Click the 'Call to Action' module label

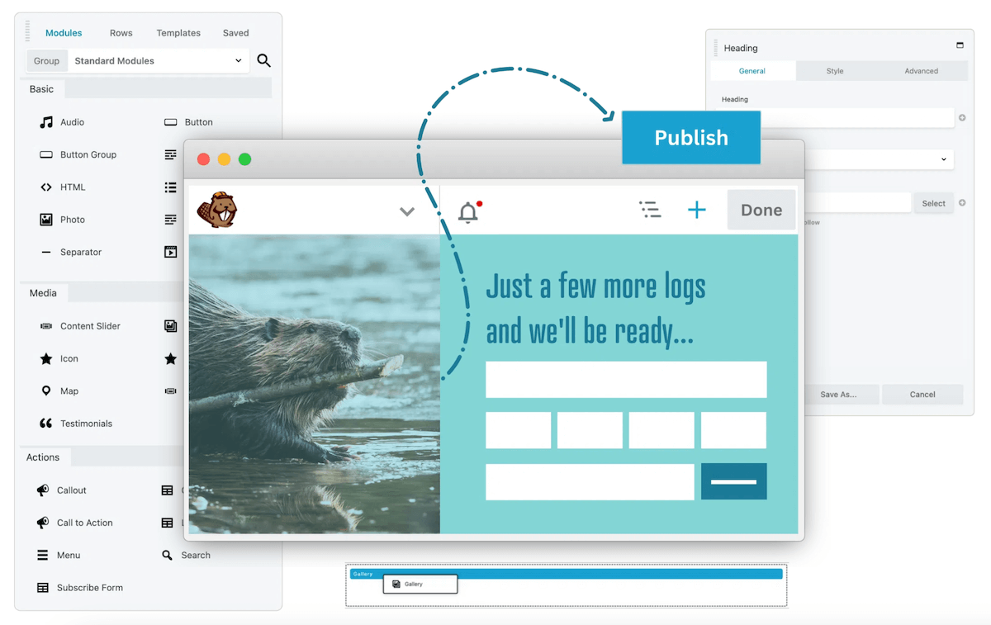pyautogui.click(x=85, y=523)
